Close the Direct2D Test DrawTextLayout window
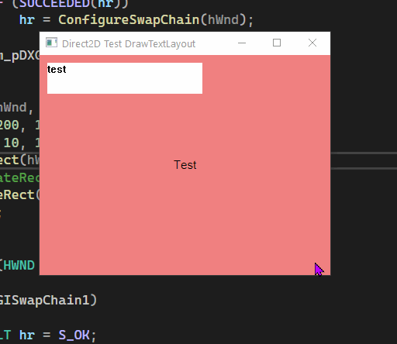 click(312, 43)
